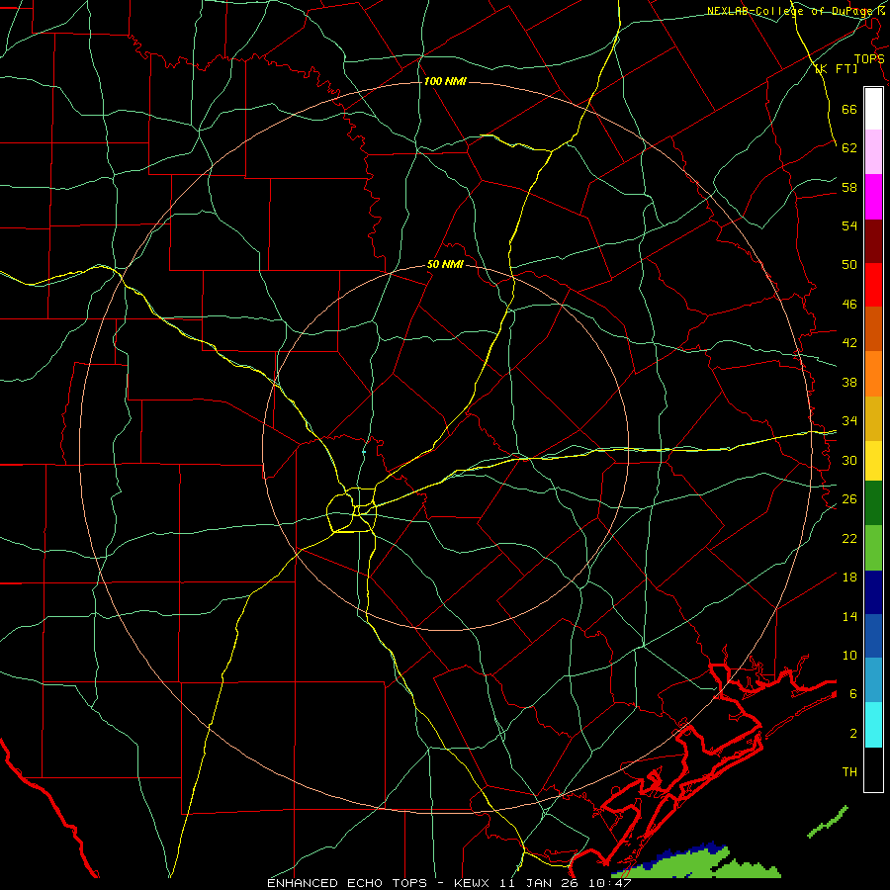Viewport: 890px width, 890px height.
Task: Click the 66 legend value
Action: [849, 110]
